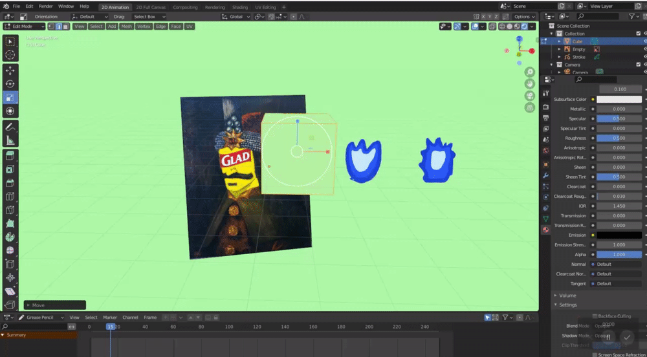Image resolution: width=647 pixels, height=357 pixels.
Task: Select the Edge Slide tool
Action: click(10, 265)
